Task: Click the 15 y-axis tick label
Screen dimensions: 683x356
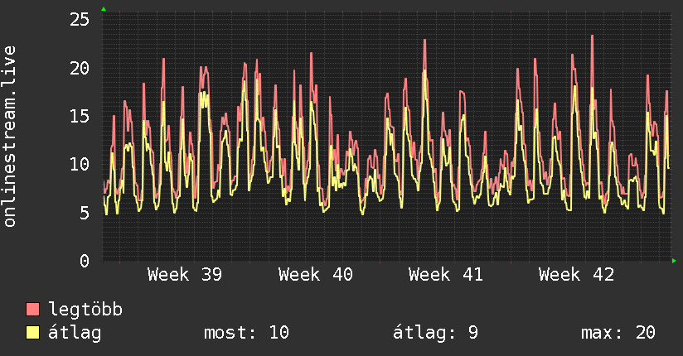Action: (x=80, y=116)
